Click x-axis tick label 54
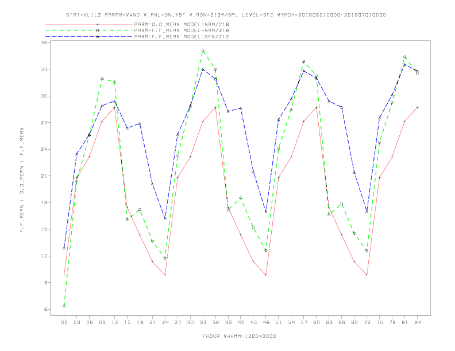The image size is (455, 351). click(291, 322)
